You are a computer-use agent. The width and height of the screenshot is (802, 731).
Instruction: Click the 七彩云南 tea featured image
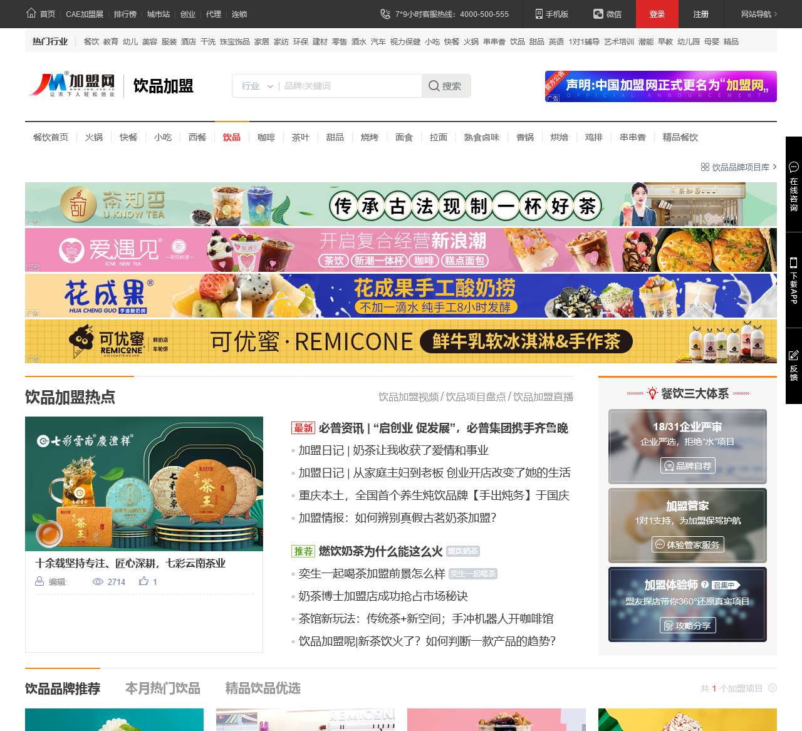tap(144, 484)
